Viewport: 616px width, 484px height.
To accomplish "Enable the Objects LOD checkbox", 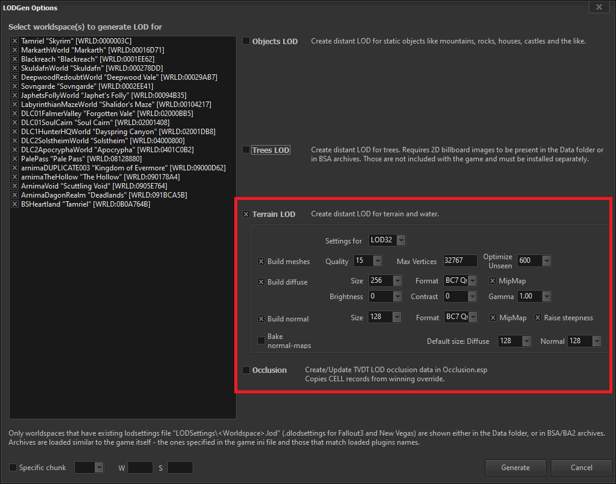I will coord(246,41).
